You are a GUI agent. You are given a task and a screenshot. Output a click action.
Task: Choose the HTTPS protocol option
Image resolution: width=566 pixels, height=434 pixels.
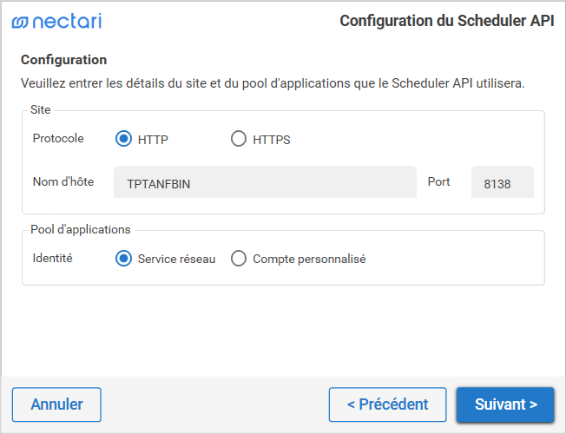(x=239, y=139)
